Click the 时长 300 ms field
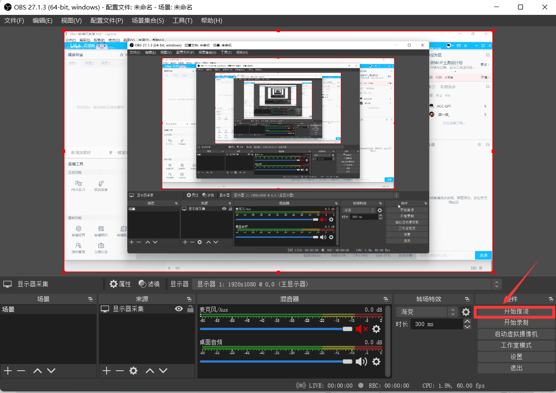Viewport: 556px width, 393px height. pos(437,324)
